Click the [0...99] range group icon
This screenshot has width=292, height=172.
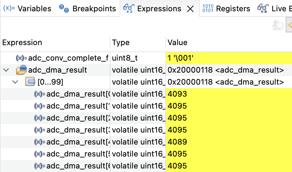click(30, 82)
